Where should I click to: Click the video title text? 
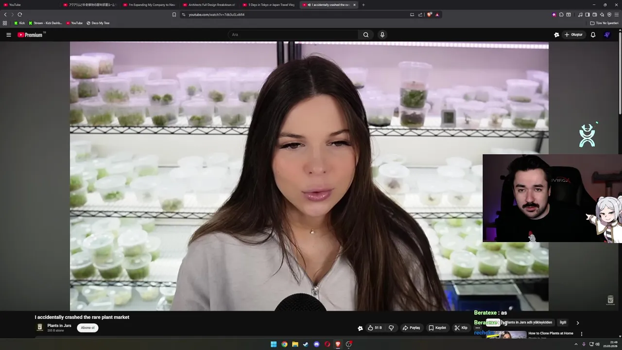[82, 317]
